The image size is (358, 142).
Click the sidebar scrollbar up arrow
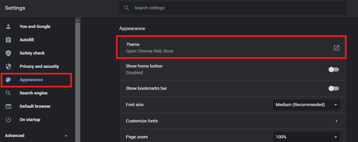click(x=78, y=20)
